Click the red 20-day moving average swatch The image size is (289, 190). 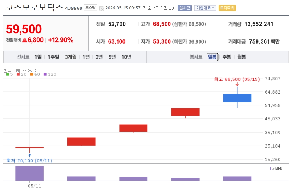click(x=18, y=74)
